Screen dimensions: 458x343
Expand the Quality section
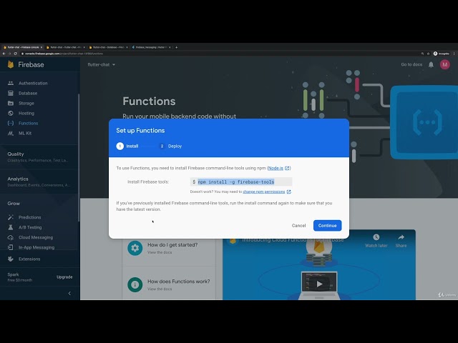(x=39, y=156)
